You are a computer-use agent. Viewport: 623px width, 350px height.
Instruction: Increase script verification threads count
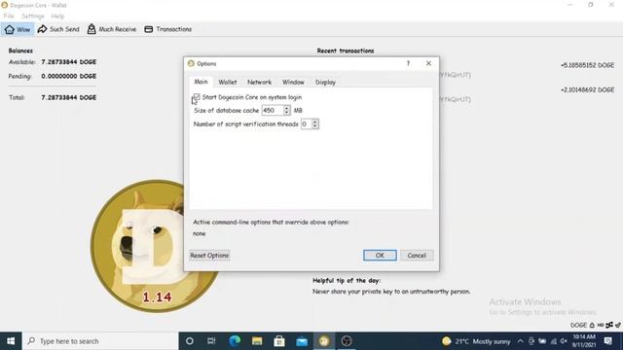[315, 122]
